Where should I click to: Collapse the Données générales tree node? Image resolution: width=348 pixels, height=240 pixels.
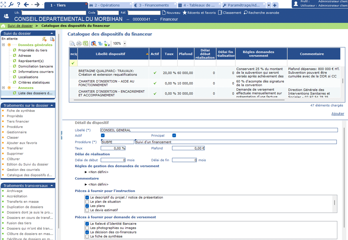point(3,45)
